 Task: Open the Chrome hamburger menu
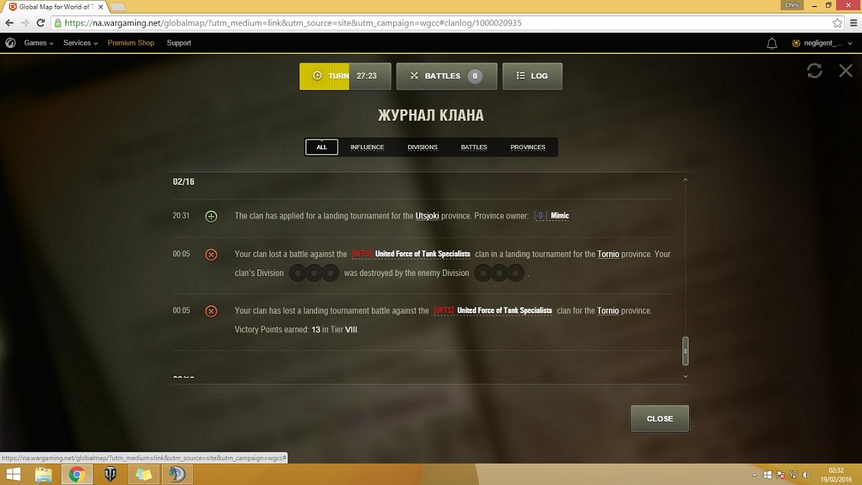point(853,23)
